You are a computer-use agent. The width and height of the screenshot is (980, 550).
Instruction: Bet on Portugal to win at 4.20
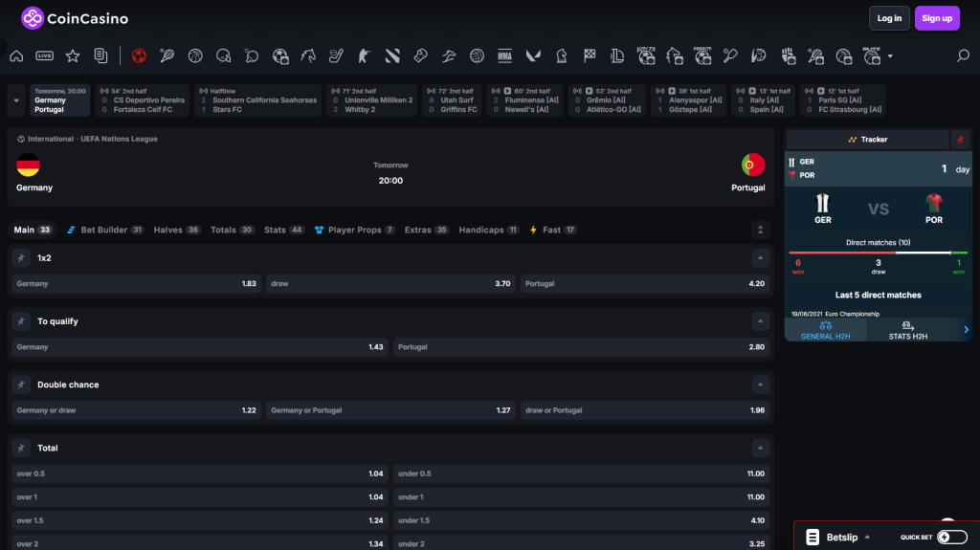click(644, 284)
